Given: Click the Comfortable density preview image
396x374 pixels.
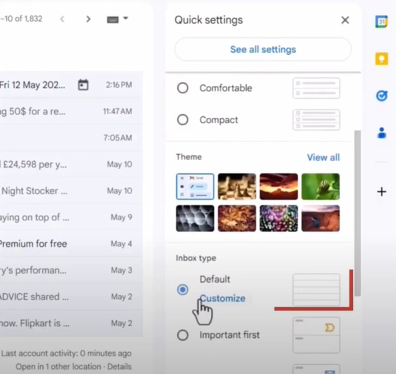Looking at the screenshot, I should pos(316,88).
